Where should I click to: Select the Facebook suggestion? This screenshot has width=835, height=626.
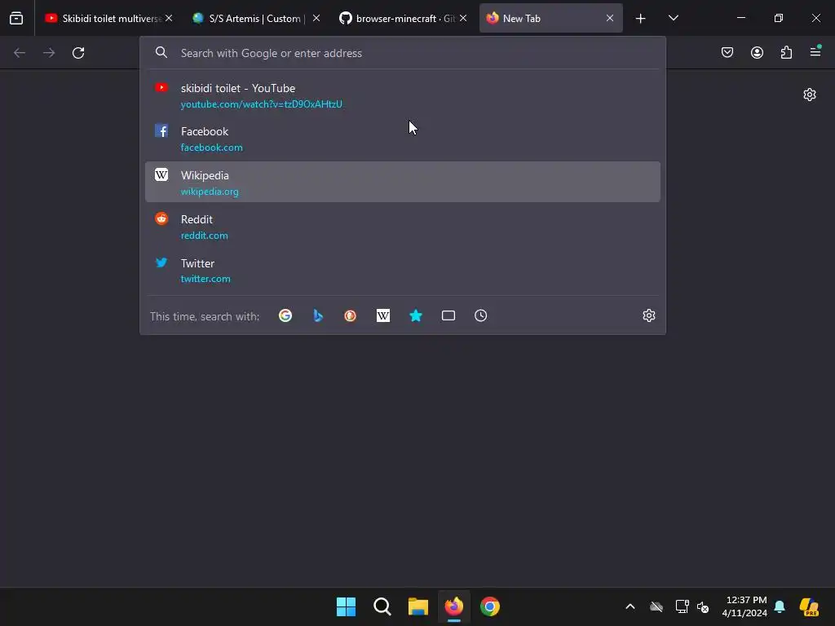403,139
